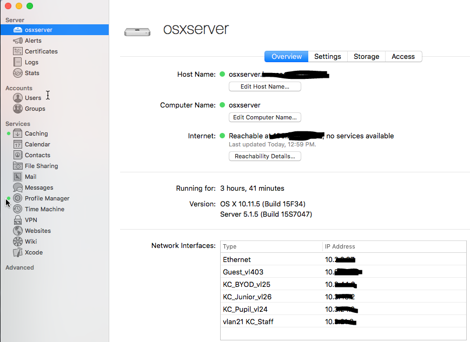
Task: Switch to the Access tab
Action: pos(403,57)
